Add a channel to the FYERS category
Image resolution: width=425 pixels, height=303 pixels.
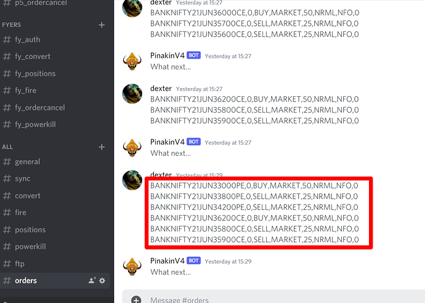click(x=102, y=25)
